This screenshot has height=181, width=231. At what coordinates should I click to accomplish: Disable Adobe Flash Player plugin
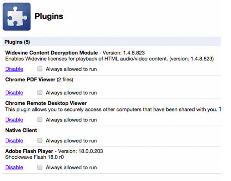[14, 167]
